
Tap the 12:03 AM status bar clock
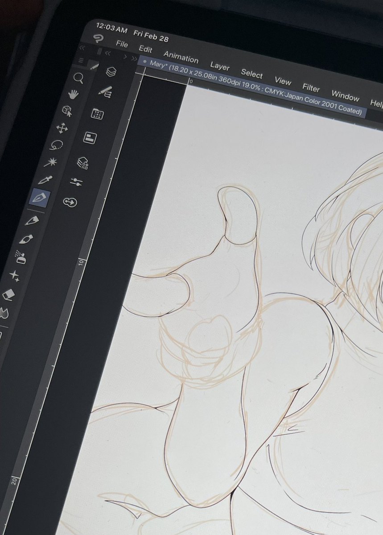click(112, 29)
